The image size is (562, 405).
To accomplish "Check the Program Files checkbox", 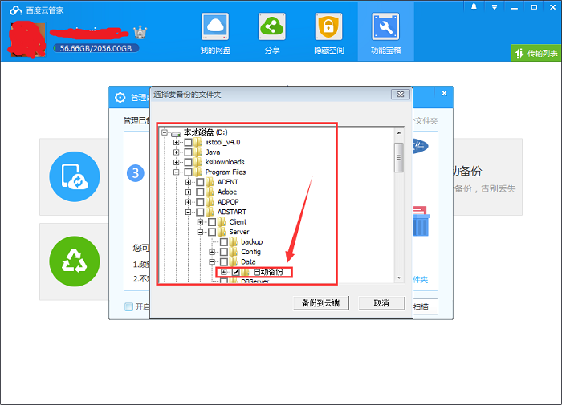I will tap(188, 172).
